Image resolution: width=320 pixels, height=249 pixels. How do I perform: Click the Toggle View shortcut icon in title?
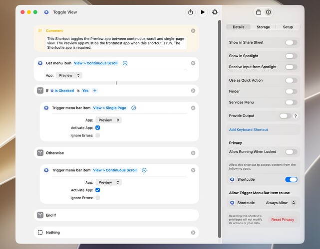pyautogui.click(x=46, y=12)
